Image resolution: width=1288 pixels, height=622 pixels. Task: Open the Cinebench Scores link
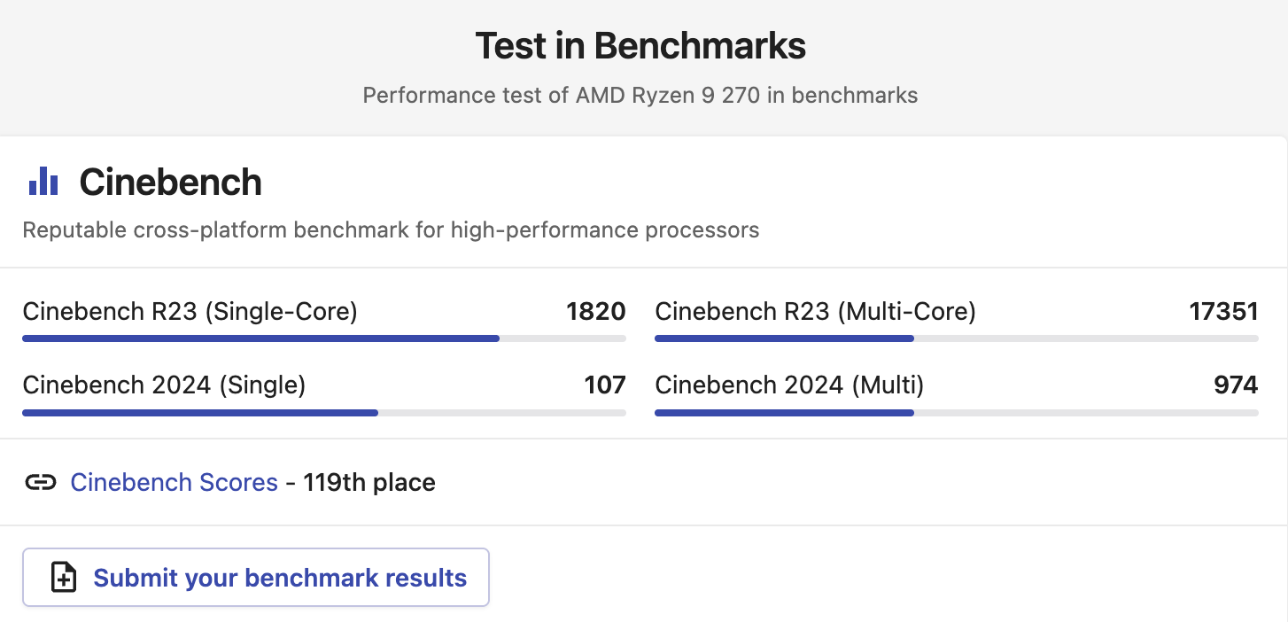pyautogui.click(x=174, y=483)
